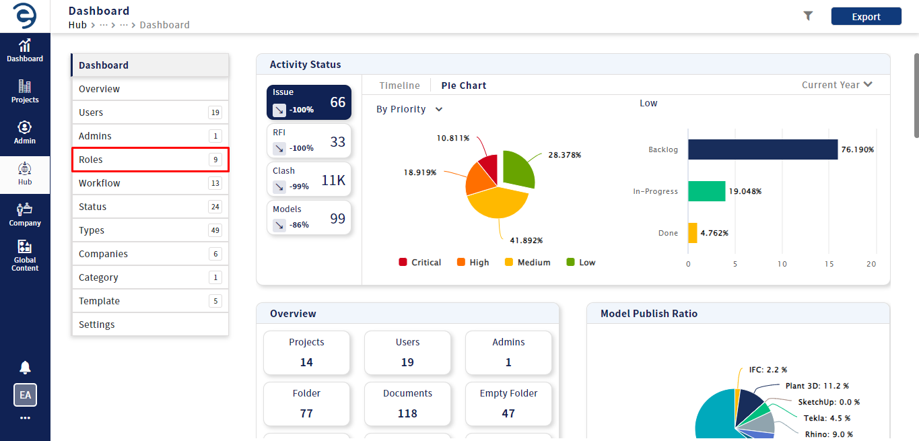
Task: Click the Hub breadcrumb link
Action: point(77,25)
